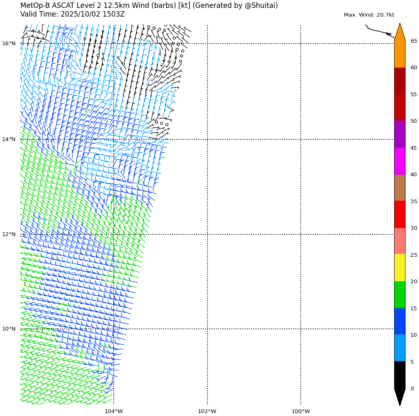
Task: Click the black 0–5 kt colorbar segment
Action: (x=400, y=375)
